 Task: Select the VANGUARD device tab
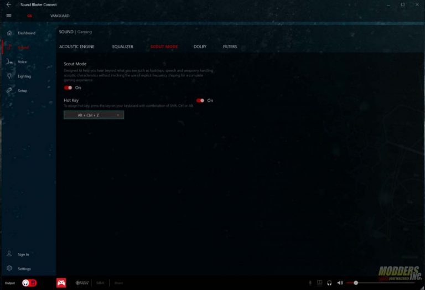59,16
